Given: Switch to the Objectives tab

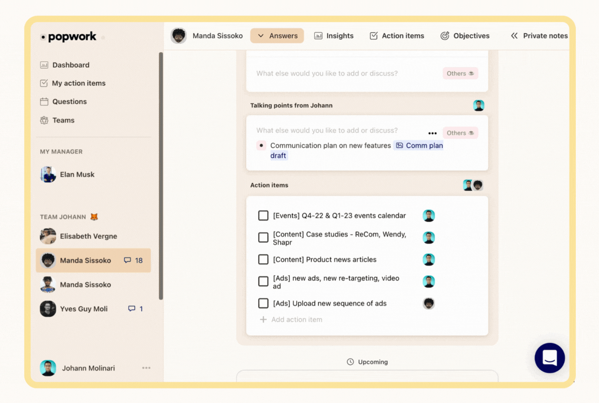Looking at the screenshot, I should tap(465, 35).
